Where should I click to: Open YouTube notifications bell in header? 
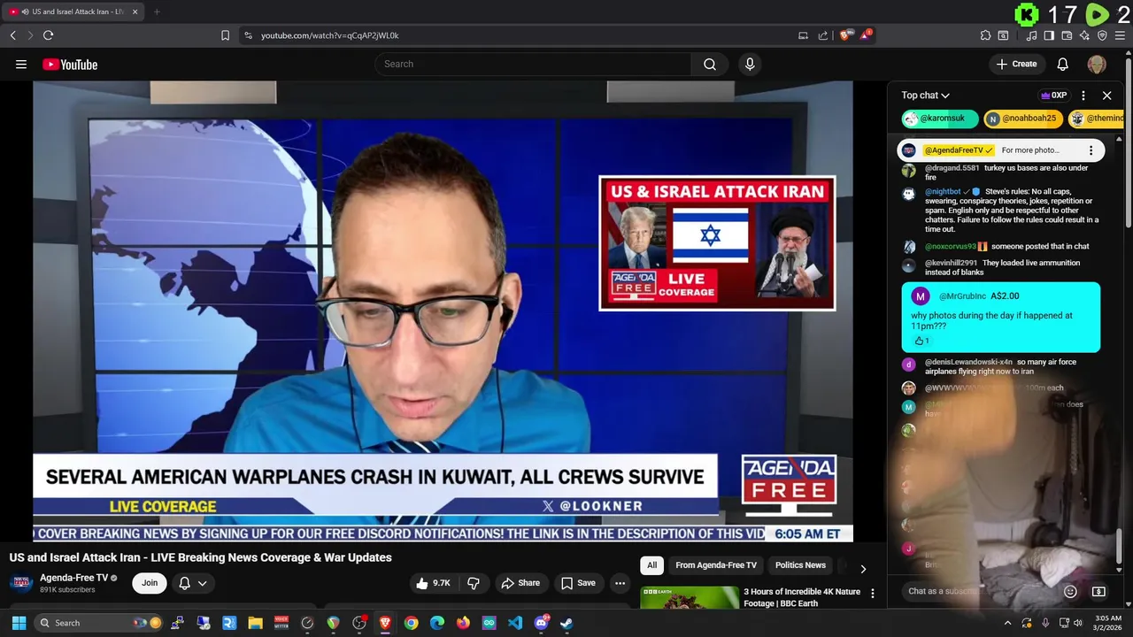pos(1062,64)
